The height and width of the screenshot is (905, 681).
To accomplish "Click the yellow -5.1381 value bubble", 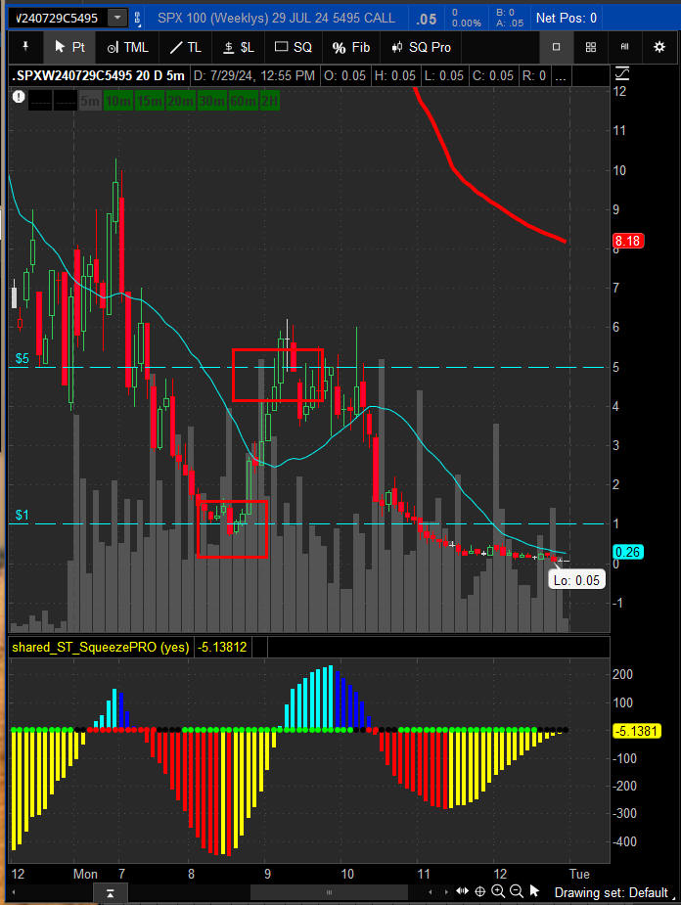I will [x=637, y=731].
